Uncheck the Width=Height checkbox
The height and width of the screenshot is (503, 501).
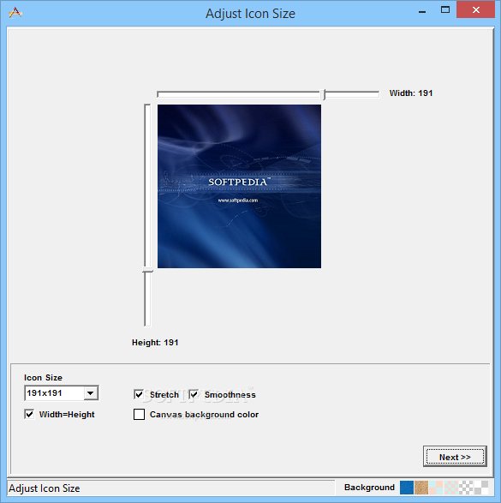[29, 414]
